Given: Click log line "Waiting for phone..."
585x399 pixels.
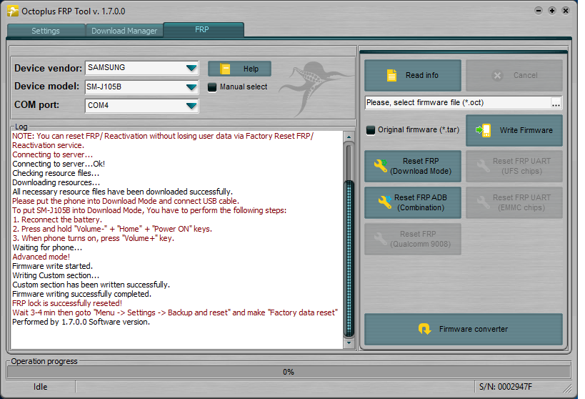Looking at the screenshot, I should tap(47, 247).
